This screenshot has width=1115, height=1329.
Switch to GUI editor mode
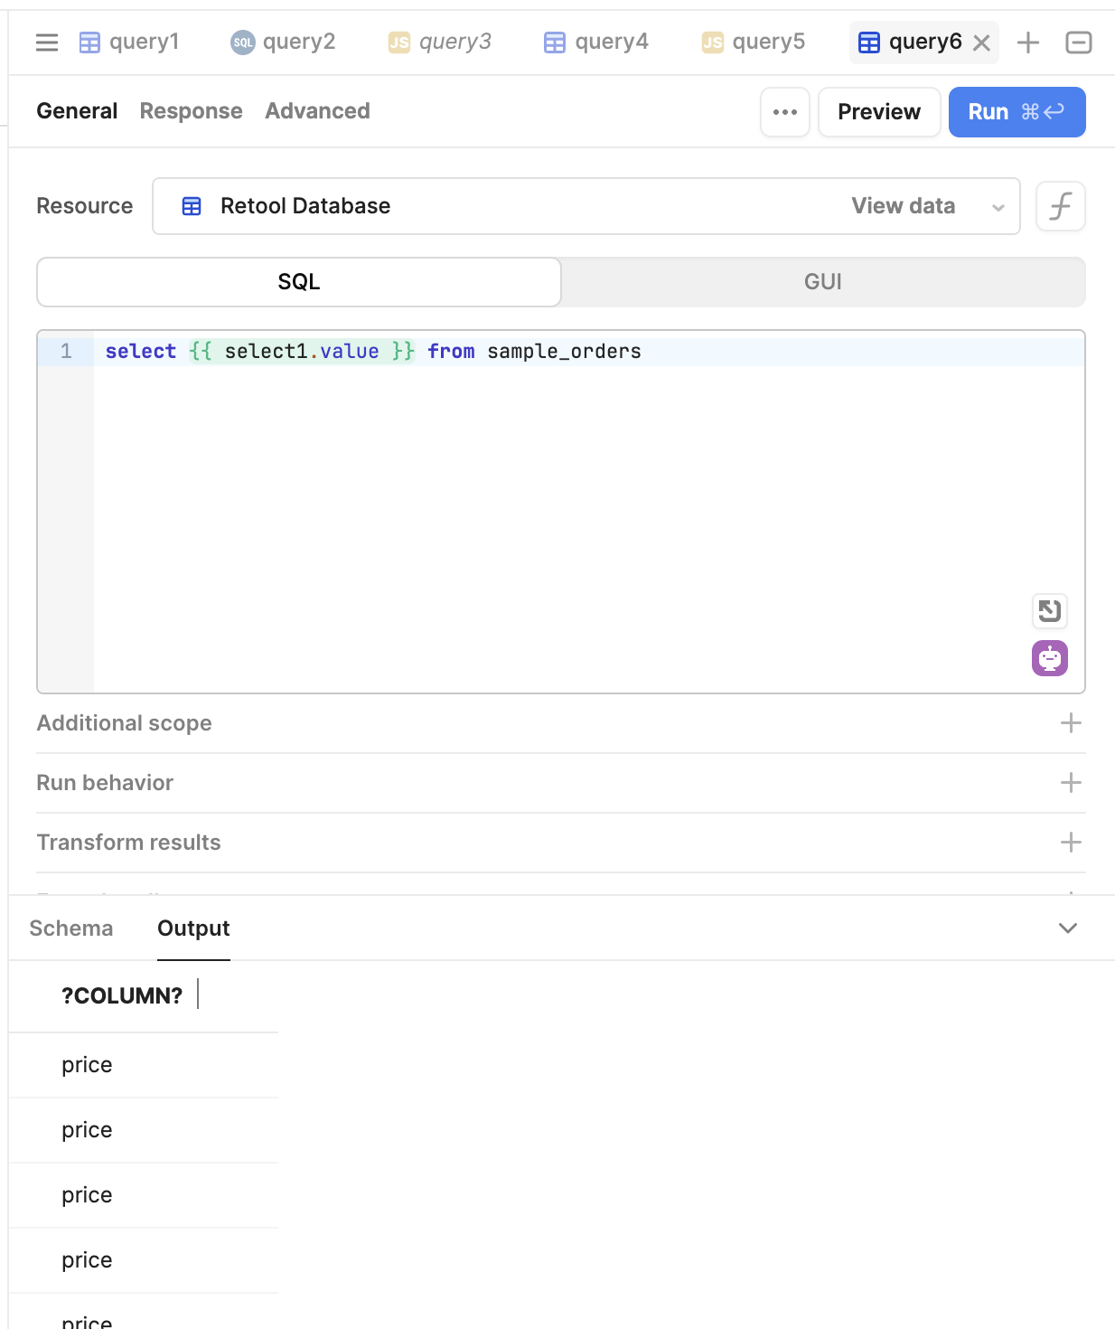coord(822,281)
